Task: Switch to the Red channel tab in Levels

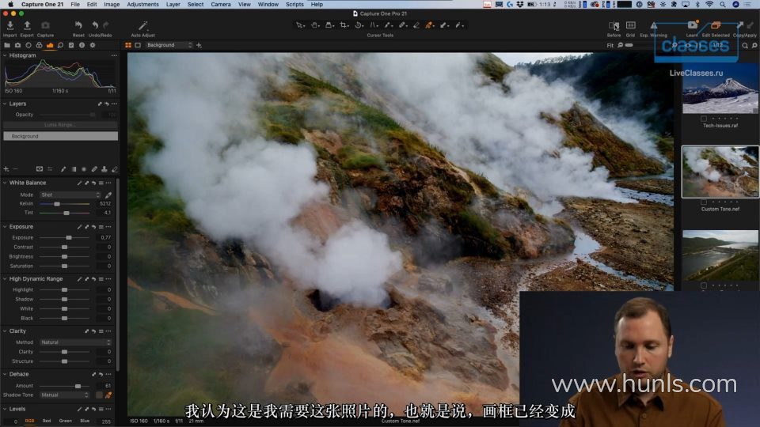Action: coord(47,421)
